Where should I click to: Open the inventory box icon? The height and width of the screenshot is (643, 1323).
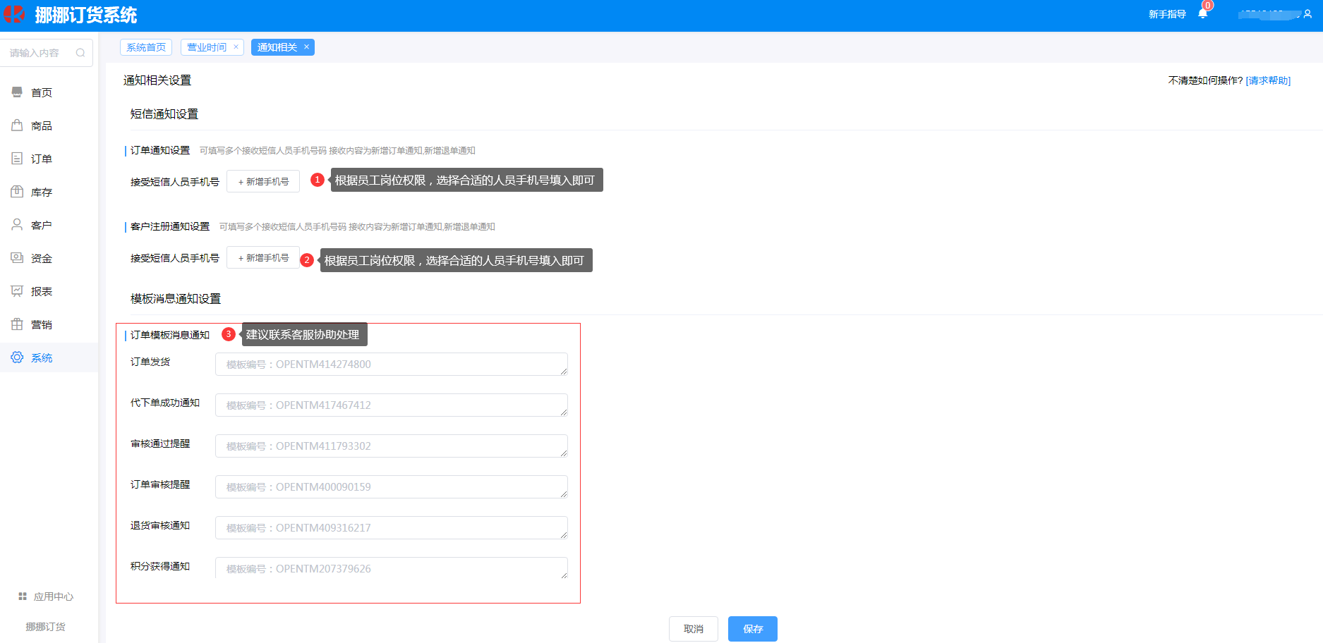click(x=17, y=192)
